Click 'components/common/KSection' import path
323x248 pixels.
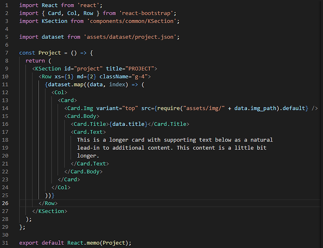pyautogui.click(x=132, y=21)
